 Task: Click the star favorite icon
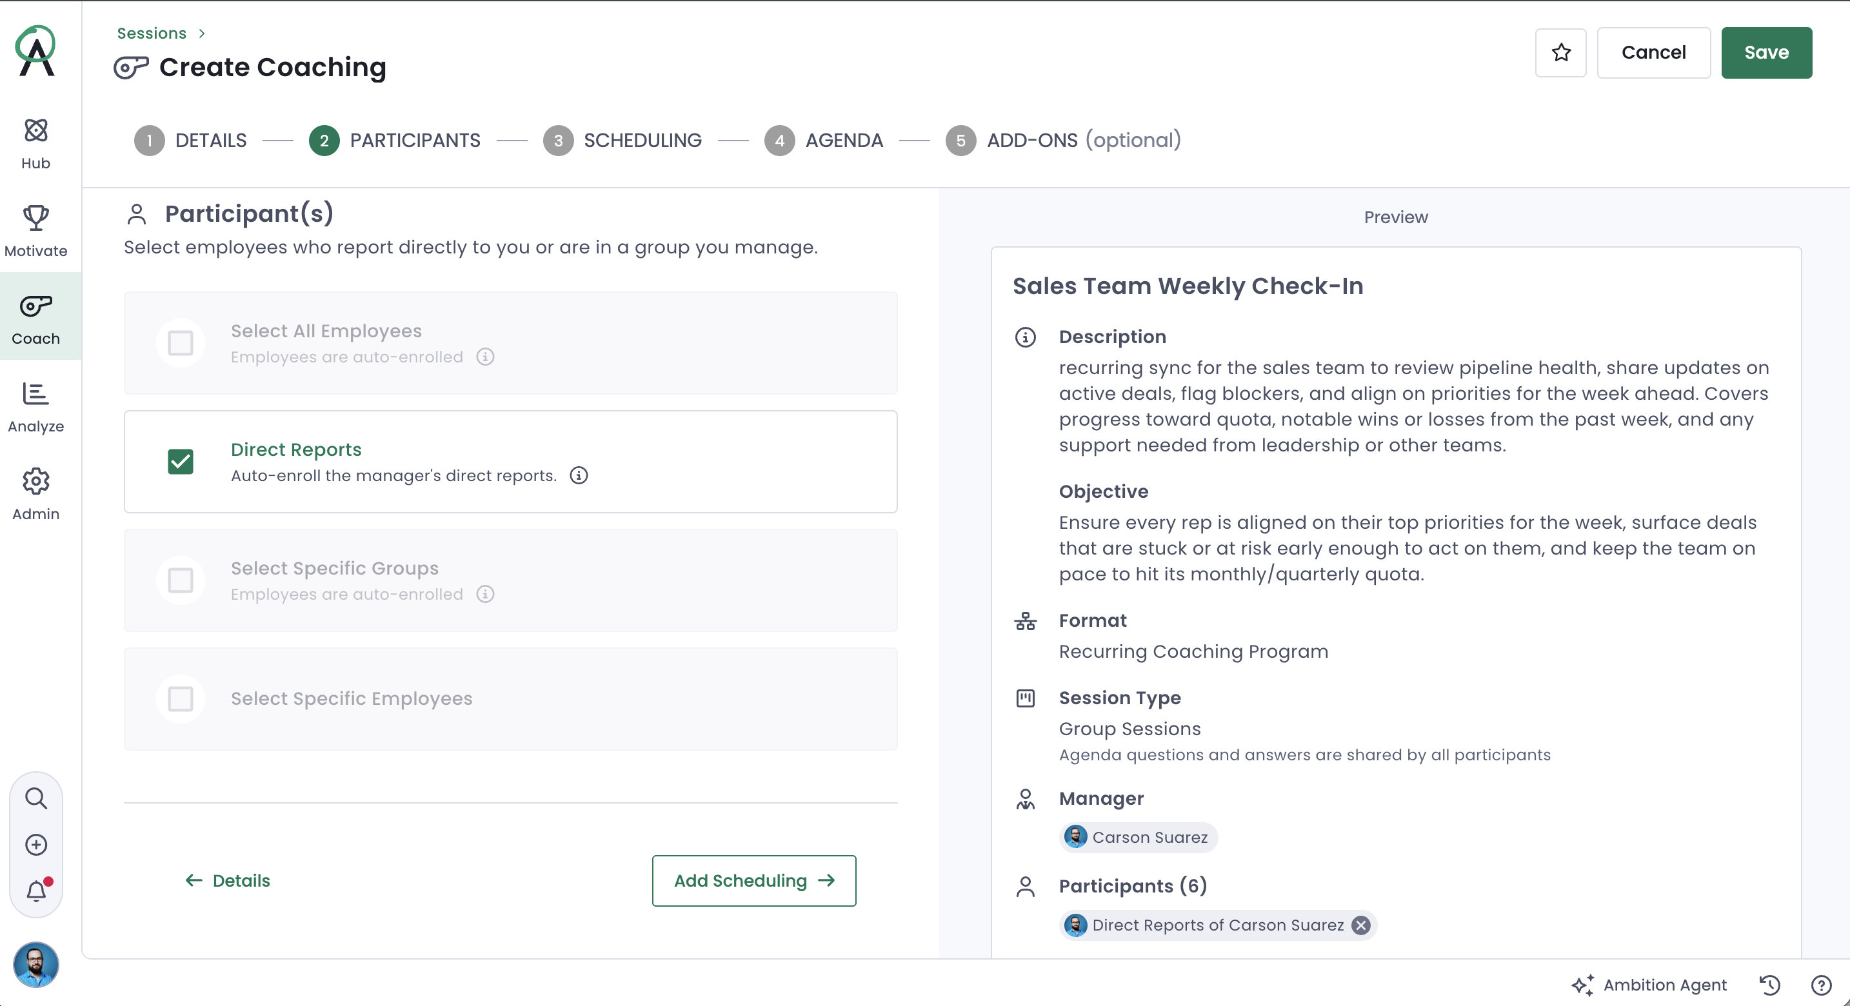(1560, 52)
